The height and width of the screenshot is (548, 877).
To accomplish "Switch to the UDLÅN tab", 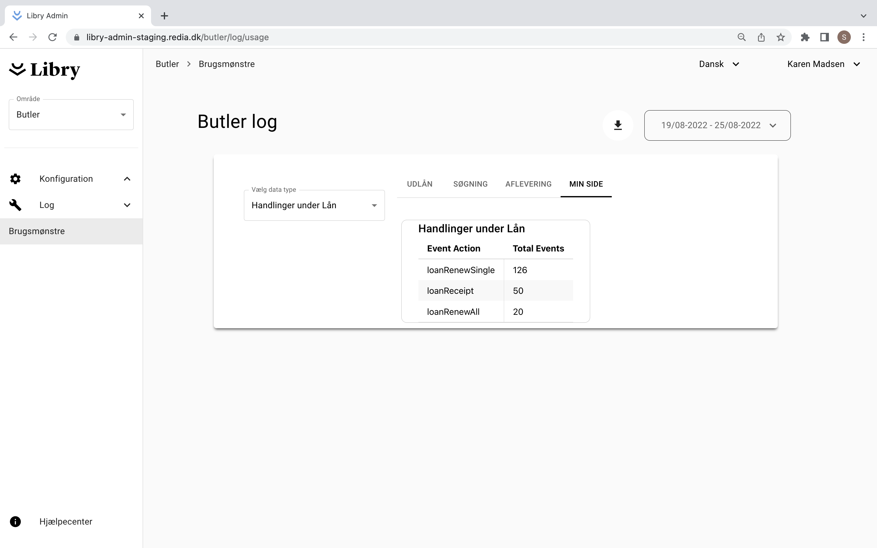I will (419, 184).
